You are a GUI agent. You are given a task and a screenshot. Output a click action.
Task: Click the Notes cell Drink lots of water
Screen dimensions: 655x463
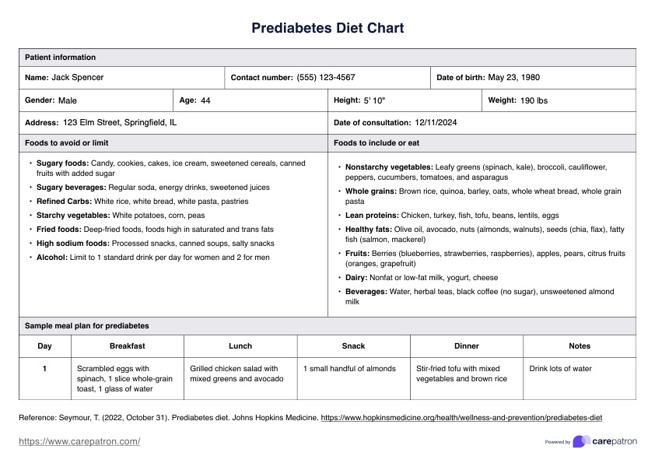(560, 369)
